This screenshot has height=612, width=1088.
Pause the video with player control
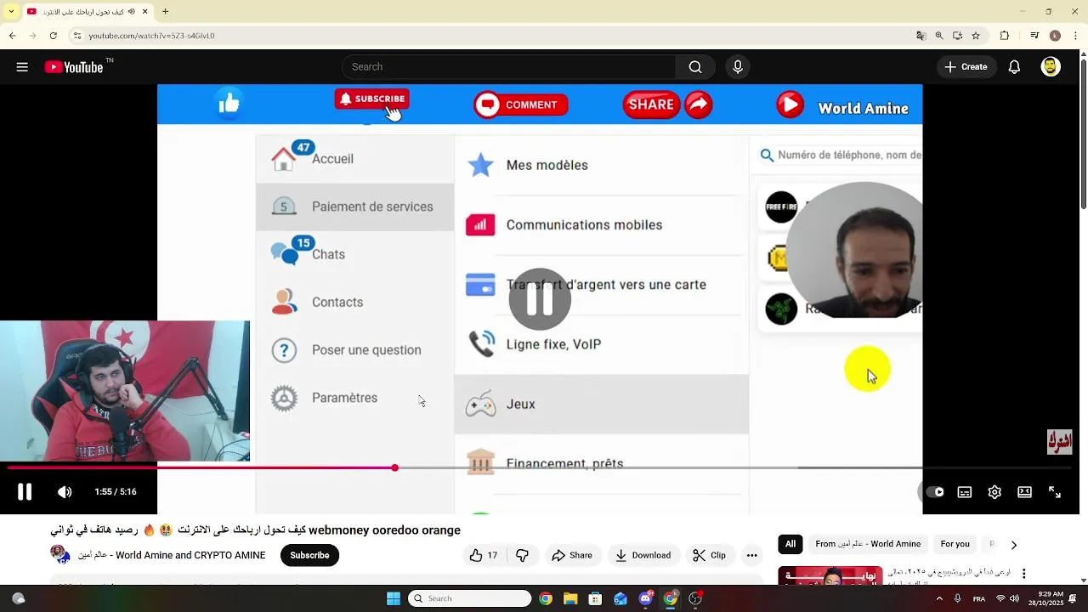click(25, 491)
